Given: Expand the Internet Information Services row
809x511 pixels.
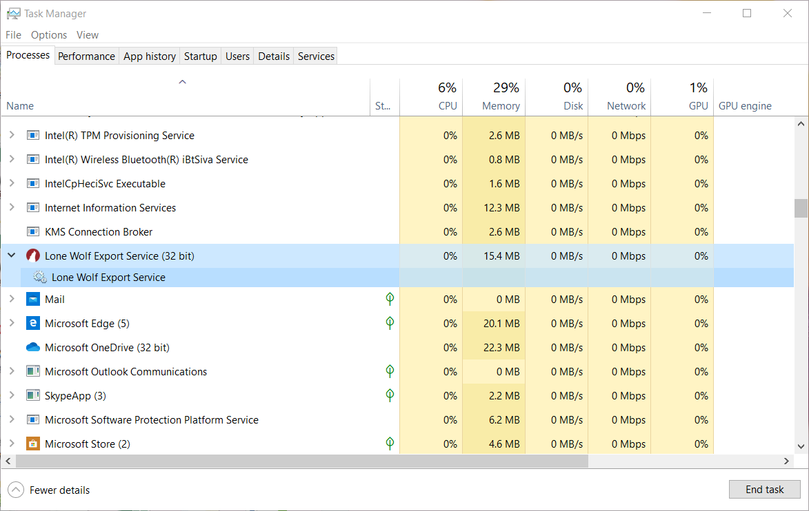Looking at the screenshot, I should (x=12, y=207).
